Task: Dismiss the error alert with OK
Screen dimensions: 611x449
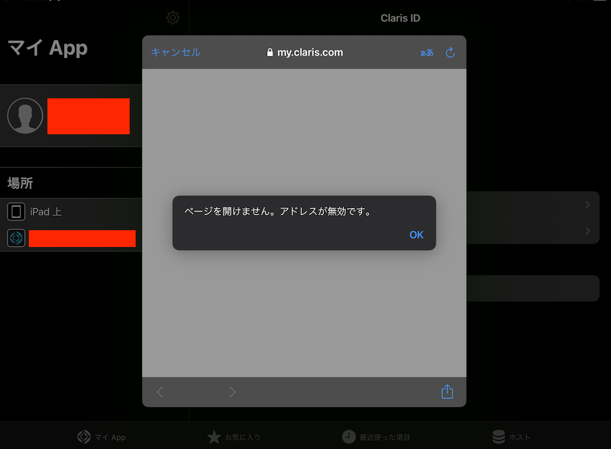Action: (416, 234)
